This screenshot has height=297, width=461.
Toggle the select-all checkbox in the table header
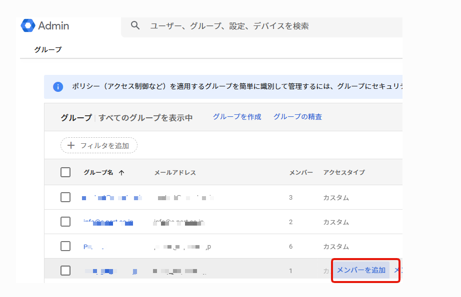coord(65,172)
